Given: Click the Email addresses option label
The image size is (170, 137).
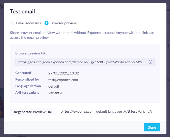Looking at the screenshot, I should 28,23.
